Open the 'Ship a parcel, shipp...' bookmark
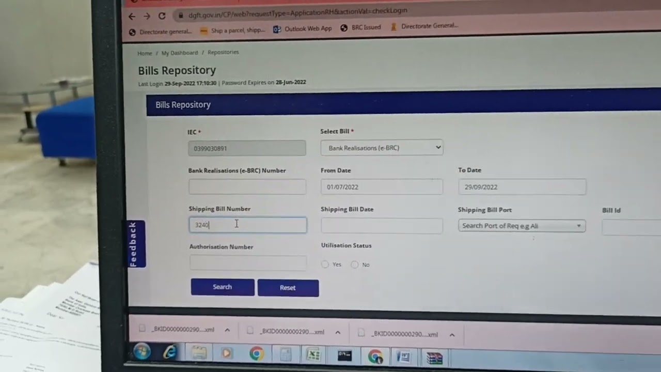Viewport: 661px width, 372px height. [232, 30]
